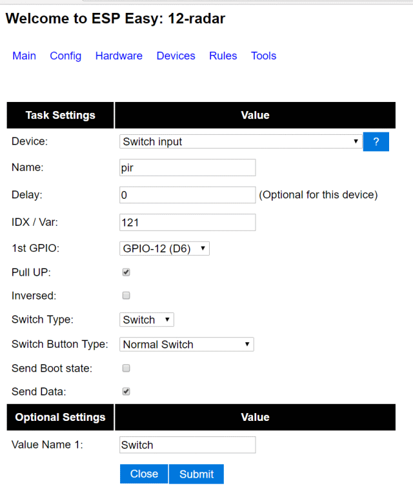Image resolution: width=413 pixels, height=499 pixels.
Task: Go to the Config page
Action: coord(66,56)
